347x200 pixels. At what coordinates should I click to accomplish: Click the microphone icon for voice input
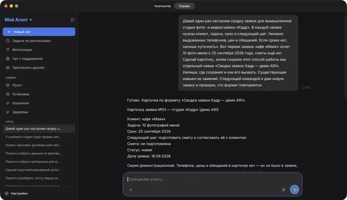[283, 189]
